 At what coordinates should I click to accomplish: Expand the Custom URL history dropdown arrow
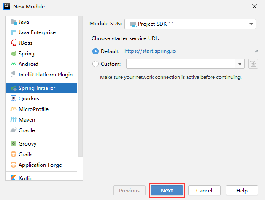pos(240,64)
